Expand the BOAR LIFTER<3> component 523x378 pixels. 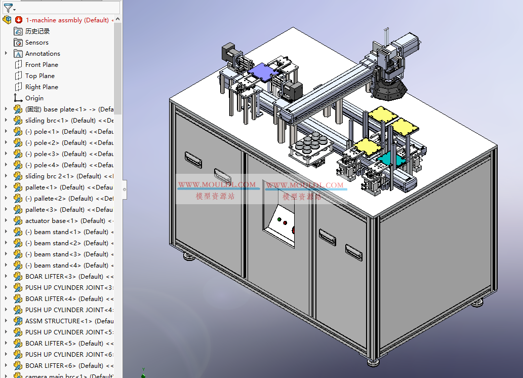6,277
